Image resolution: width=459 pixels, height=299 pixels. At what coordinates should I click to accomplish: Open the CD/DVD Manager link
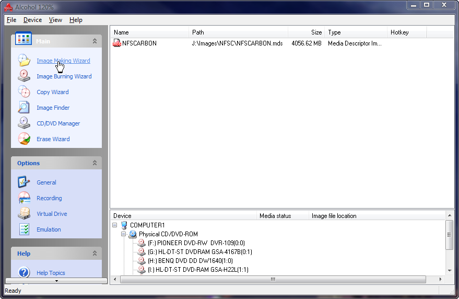(58, 123)
